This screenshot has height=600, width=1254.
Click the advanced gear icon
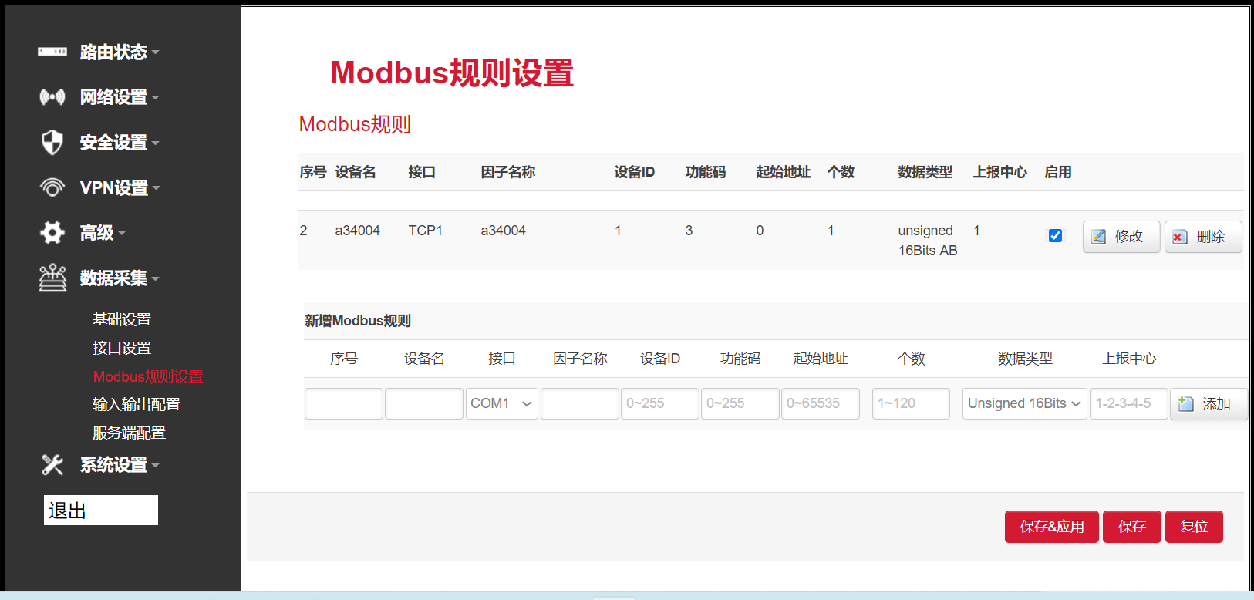coord(52,232)
